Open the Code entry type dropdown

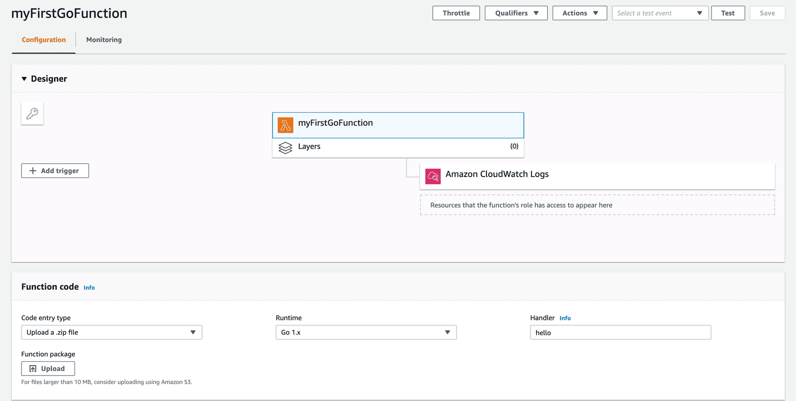click(111, 332)
